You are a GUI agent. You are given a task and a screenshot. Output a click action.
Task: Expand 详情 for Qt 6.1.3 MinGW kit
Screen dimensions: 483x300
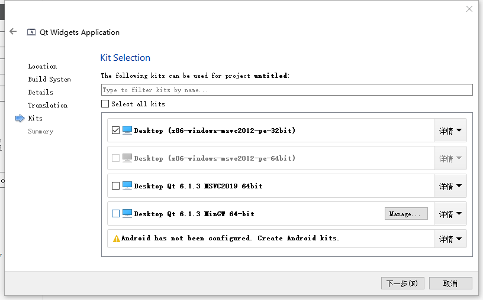450,214
